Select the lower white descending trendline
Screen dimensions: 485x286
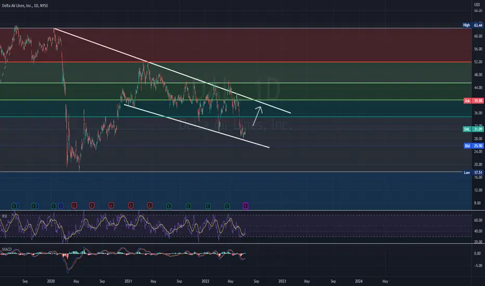[197, 126]
